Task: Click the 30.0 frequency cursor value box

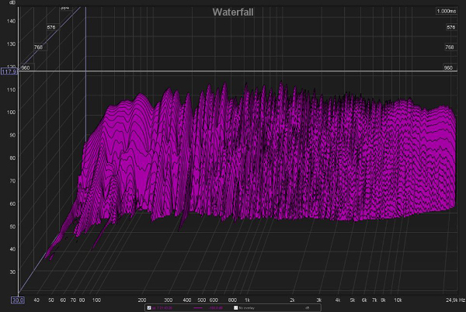Action: [x=17, y=300]
